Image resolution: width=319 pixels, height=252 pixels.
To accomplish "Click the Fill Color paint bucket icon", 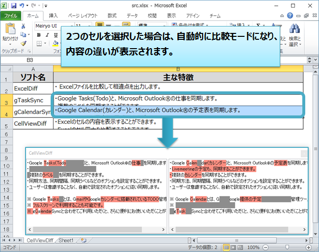I will (55, 43).
